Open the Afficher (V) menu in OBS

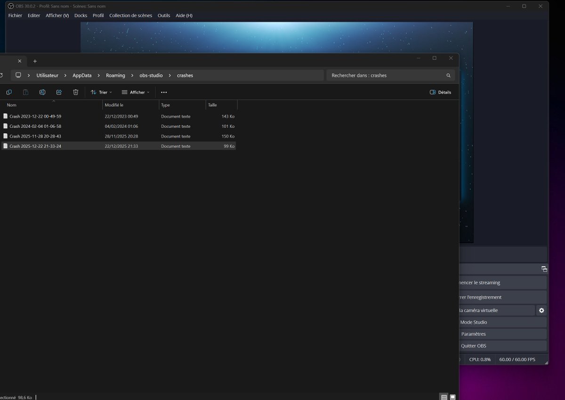tap(57, 16)
